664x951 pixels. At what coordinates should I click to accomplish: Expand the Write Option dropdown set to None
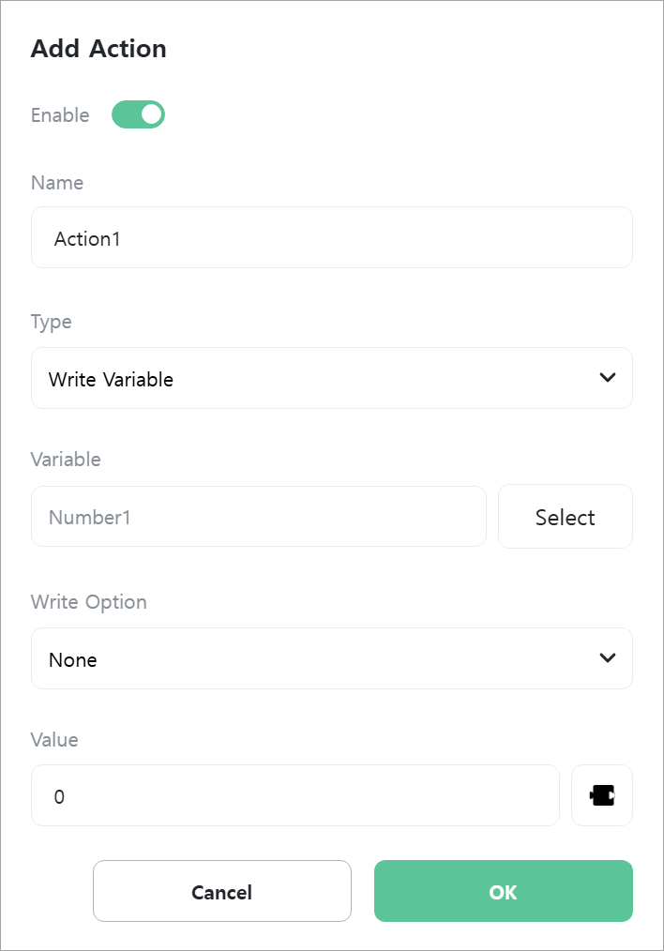(x=332, y=658)
